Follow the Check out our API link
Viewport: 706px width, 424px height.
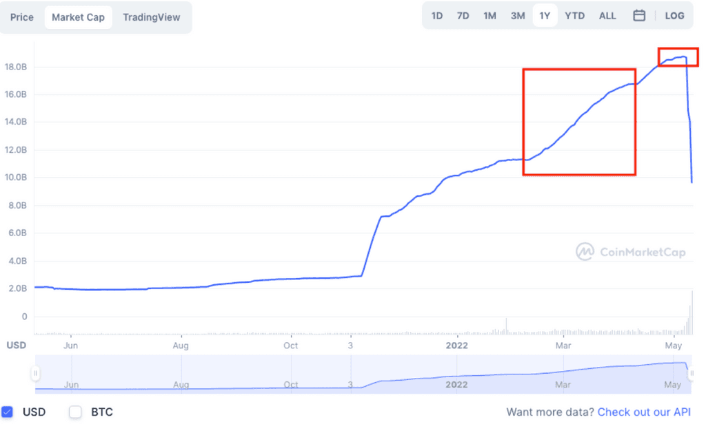point(644,412)
